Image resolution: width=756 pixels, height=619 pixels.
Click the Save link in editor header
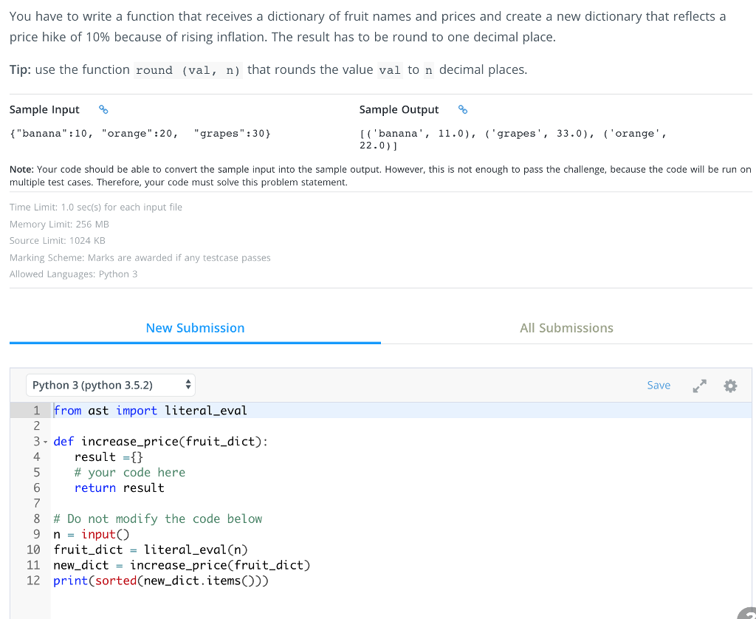[x=658, y=385]
